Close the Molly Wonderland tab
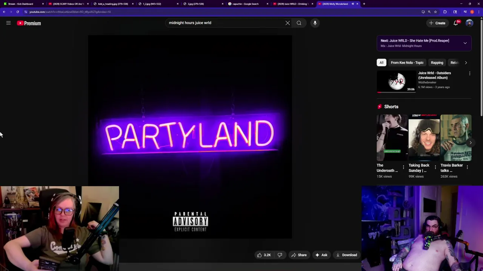 (x=357, y=4)
